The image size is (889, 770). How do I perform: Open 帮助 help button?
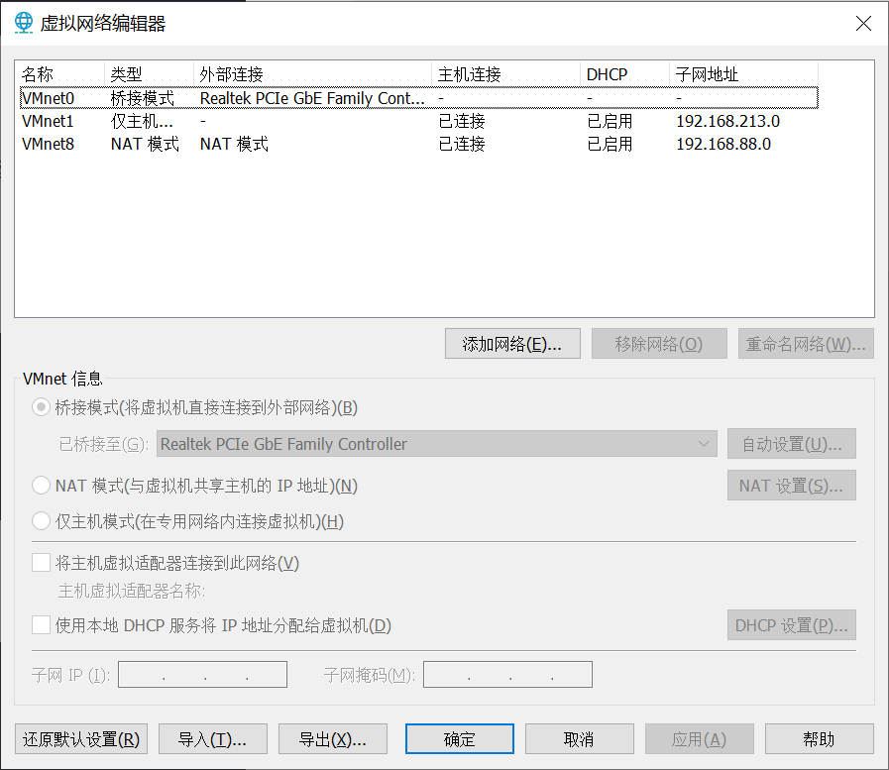pos(820,739)
